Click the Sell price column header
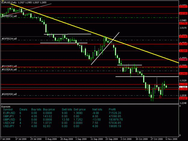The height and width of the screenshot is (141, 188). [x=79, y=109]
